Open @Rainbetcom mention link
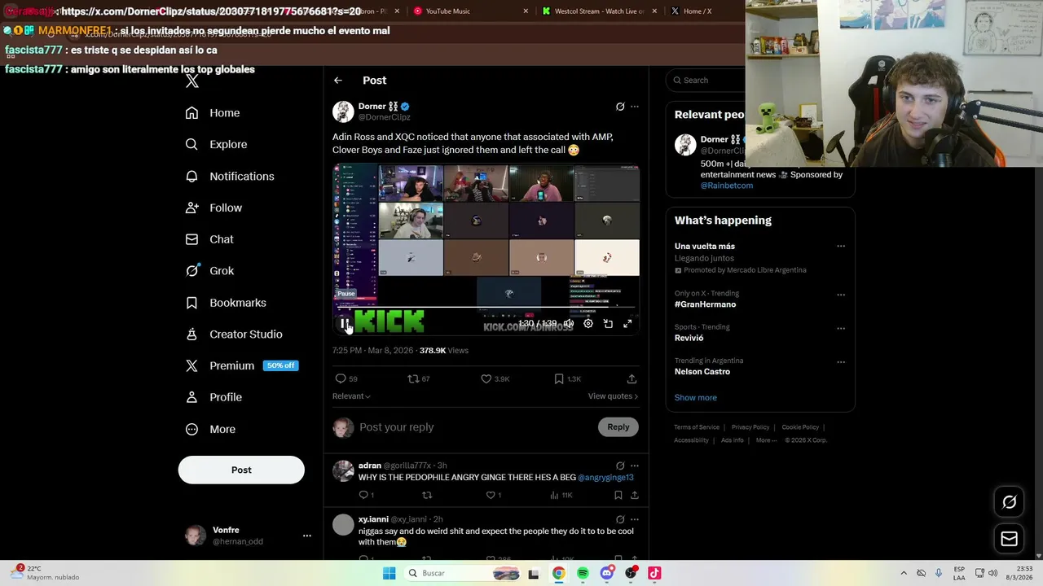Image resolution: width=1043 pixels, height=586 pixels. click(x=727, y=186)
